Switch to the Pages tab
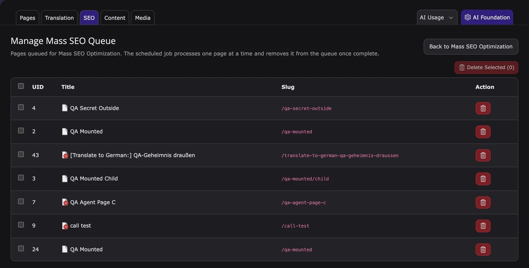This screenshot has width=529, height=268. [x=27, y=18]
